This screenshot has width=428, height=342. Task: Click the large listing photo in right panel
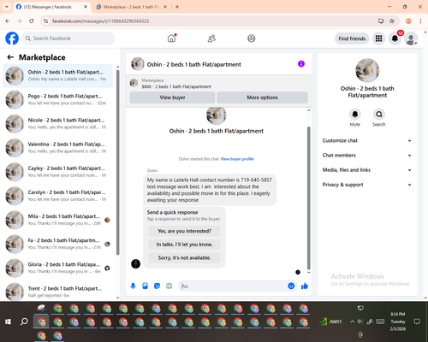[x=367, y=70]
